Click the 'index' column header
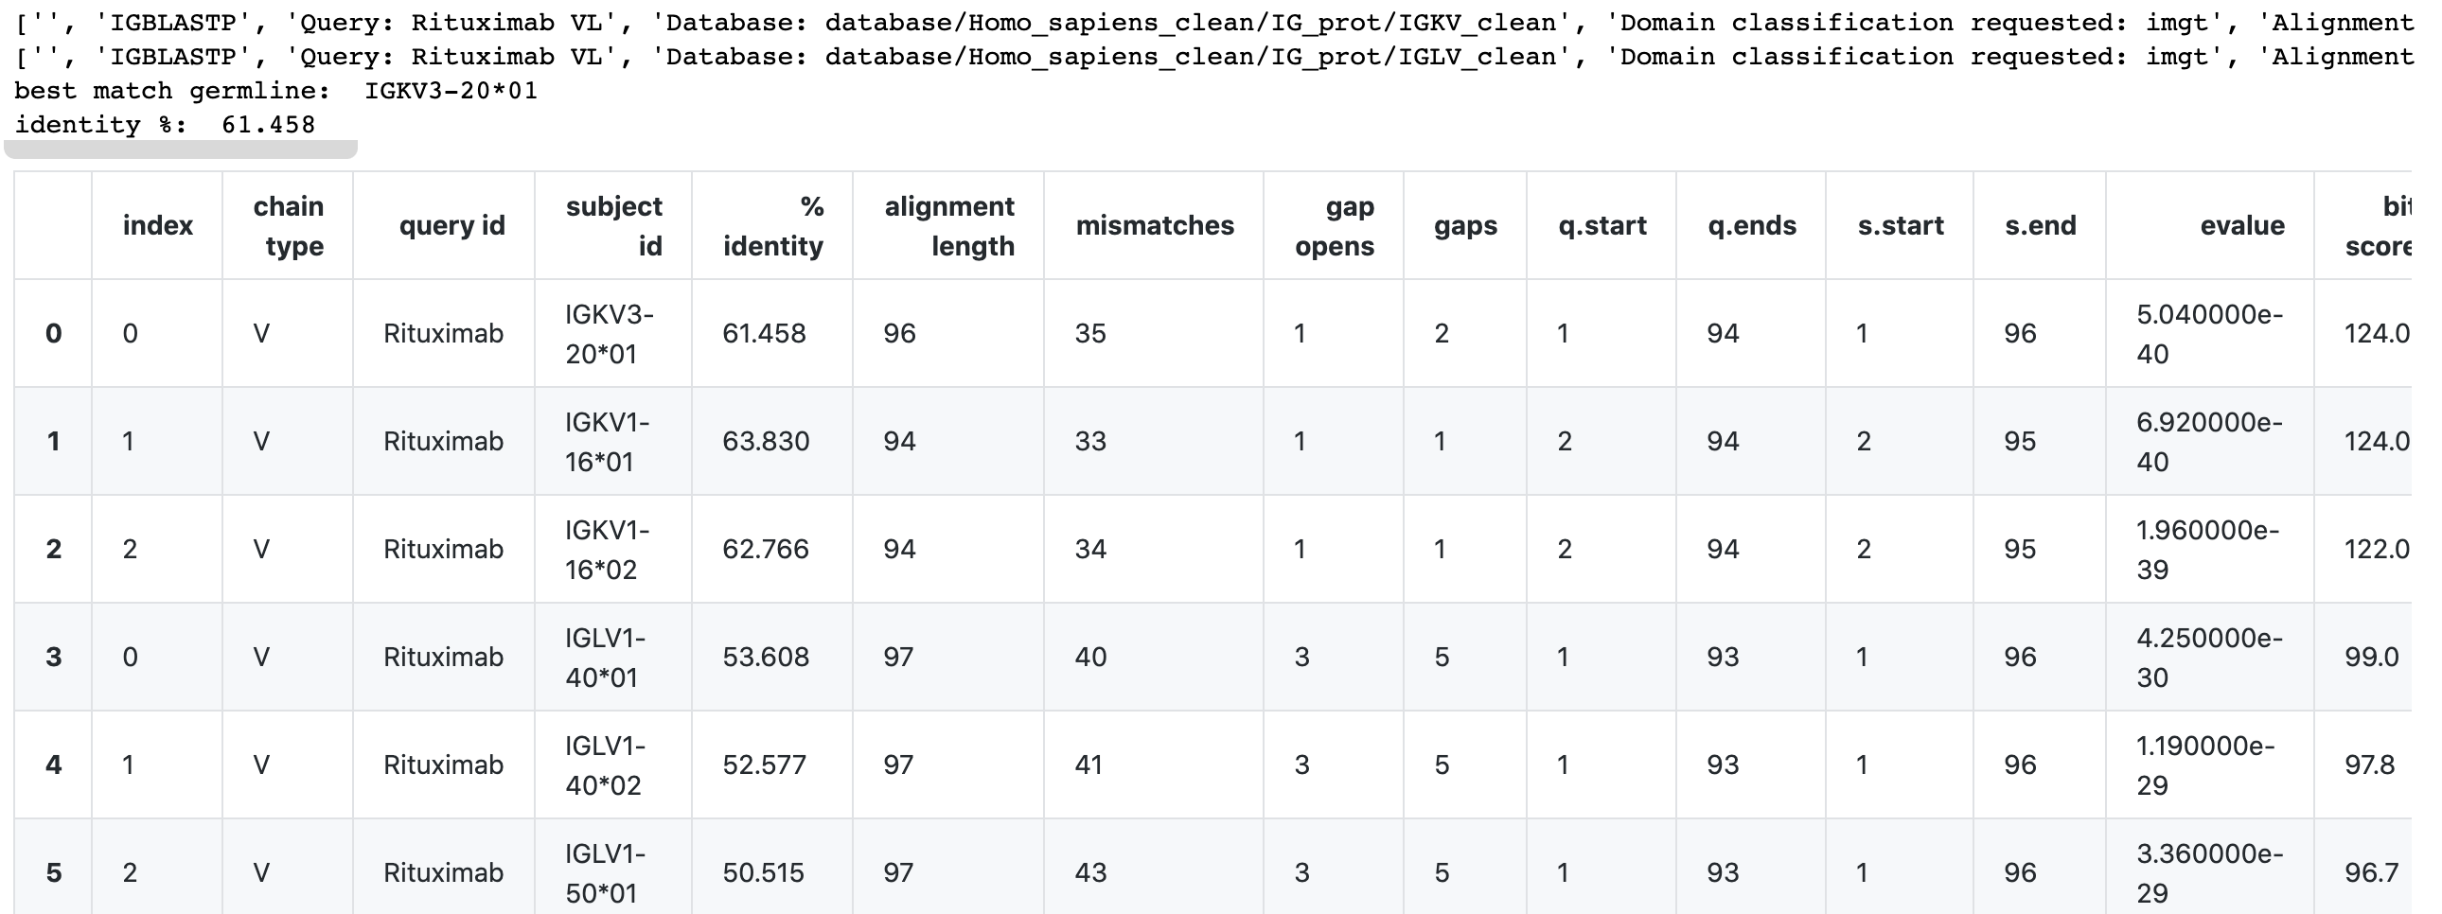 (x=157, y=225)
